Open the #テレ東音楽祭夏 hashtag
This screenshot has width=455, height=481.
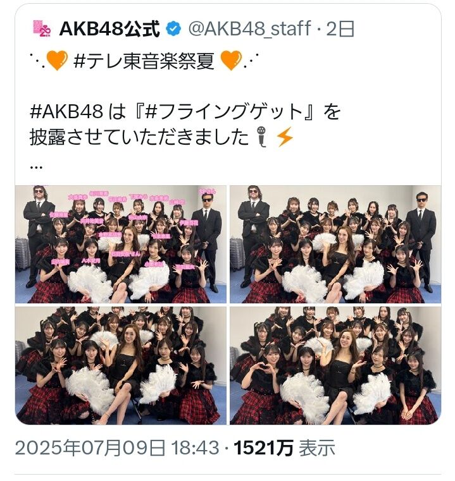(x=144, y=61)
